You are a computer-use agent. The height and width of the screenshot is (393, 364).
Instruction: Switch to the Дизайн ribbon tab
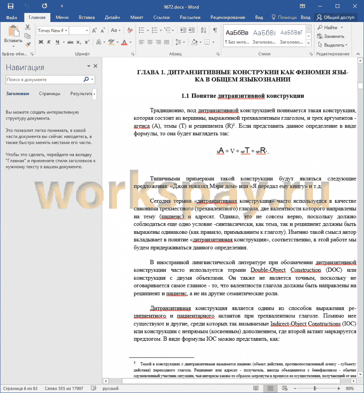coord(112,17)
